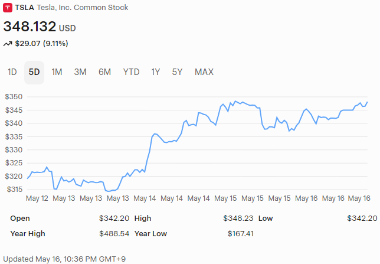Screen dimensions: 380x264
Task: Select the 5D range tab
Action: 34,72
